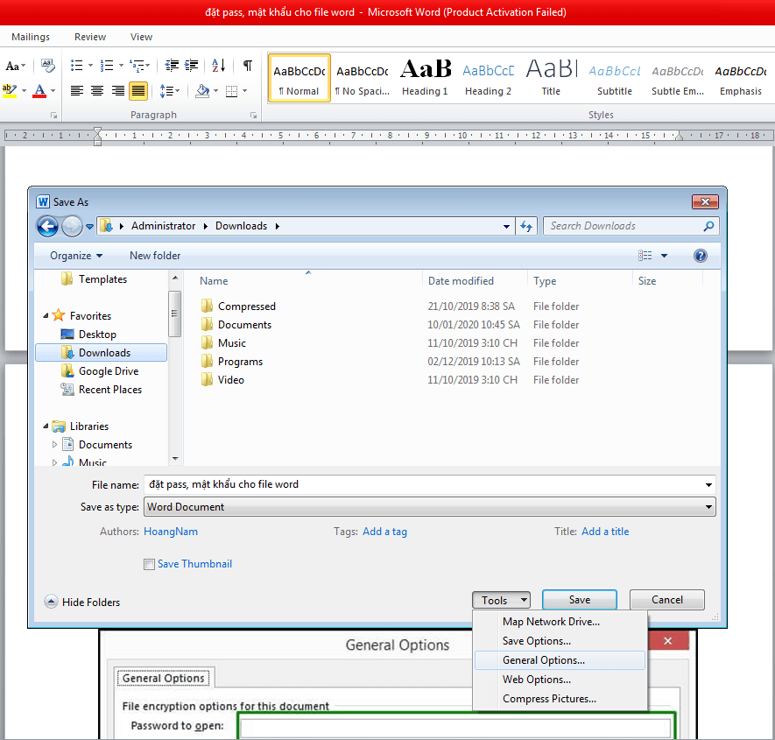Screen dimensions: 775x740
Task: Click the Back arrow in Save As
Action: point(47,227)
